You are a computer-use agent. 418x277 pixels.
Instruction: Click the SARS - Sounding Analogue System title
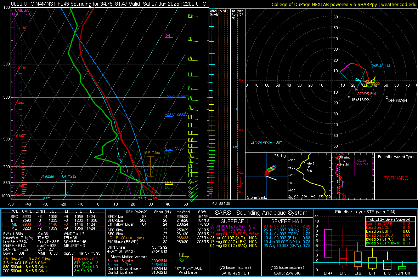click(261, 213)
